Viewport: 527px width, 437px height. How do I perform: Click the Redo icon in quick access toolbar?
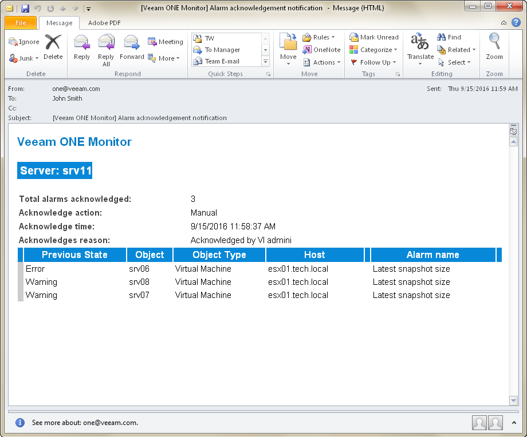point(50,8)
